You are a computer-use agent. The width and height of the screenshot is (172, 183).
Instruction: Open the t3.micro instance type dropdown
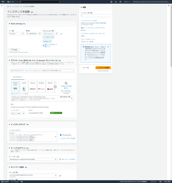pyautogui.click(x=33, y=137)
